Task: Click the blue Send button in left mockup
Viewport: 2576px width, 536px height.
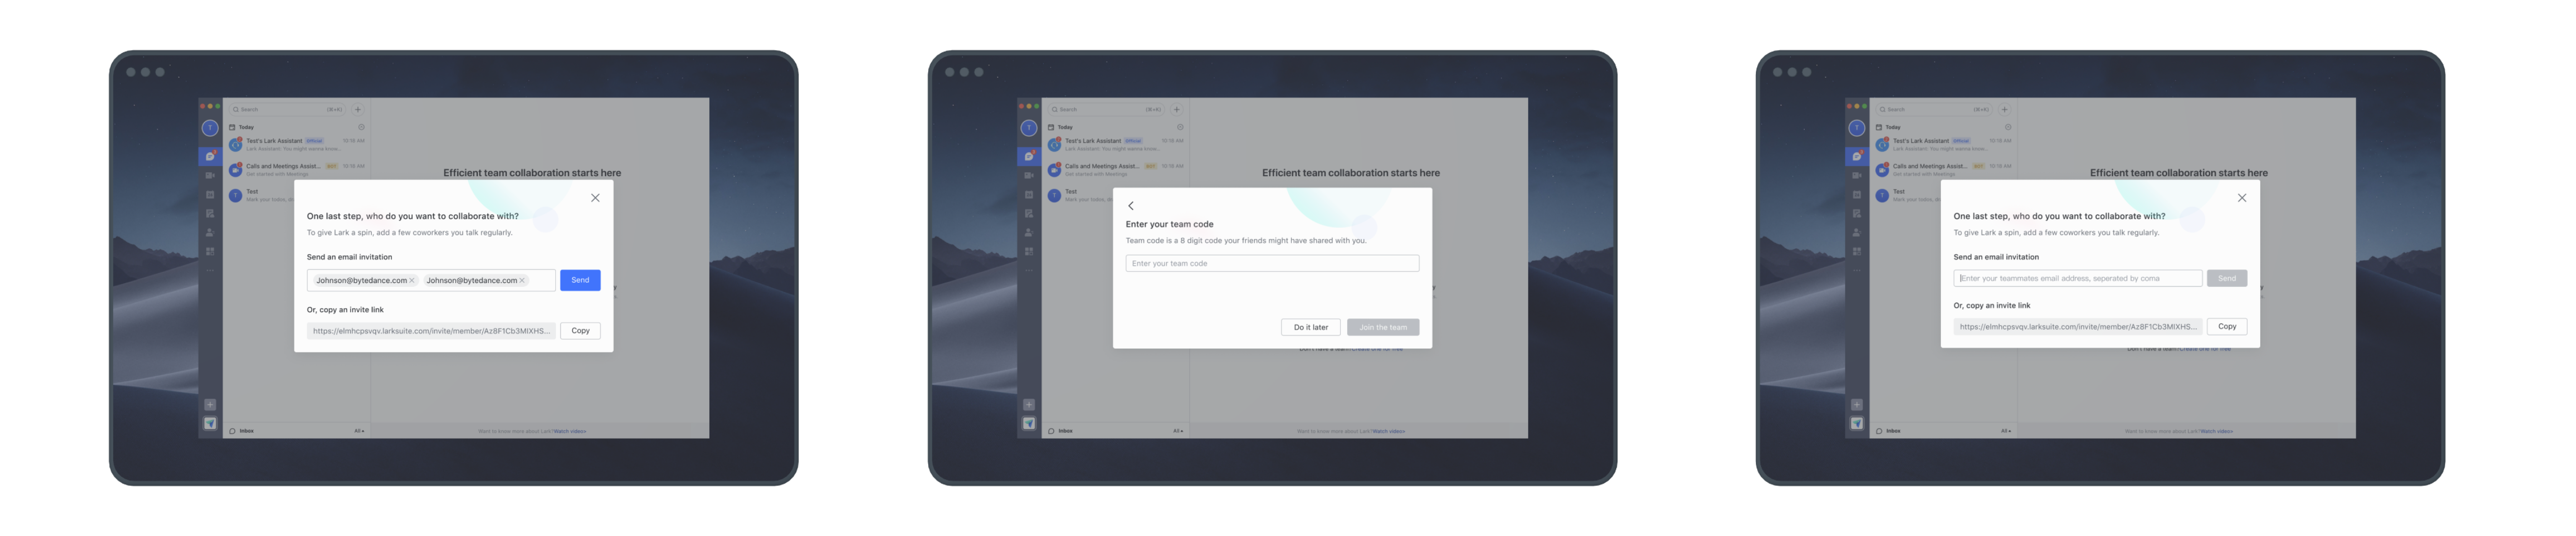Action: [x=580, y=280]
